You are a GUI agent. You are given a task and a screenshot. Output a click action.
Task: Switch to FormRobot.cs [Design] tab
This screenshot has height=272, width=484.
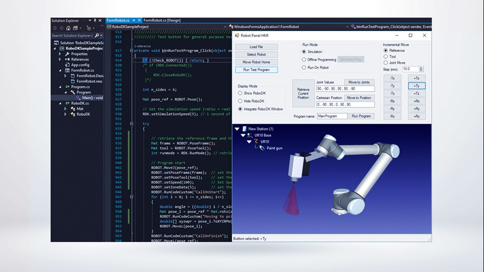pyautogui.click(x=162, y=20)
